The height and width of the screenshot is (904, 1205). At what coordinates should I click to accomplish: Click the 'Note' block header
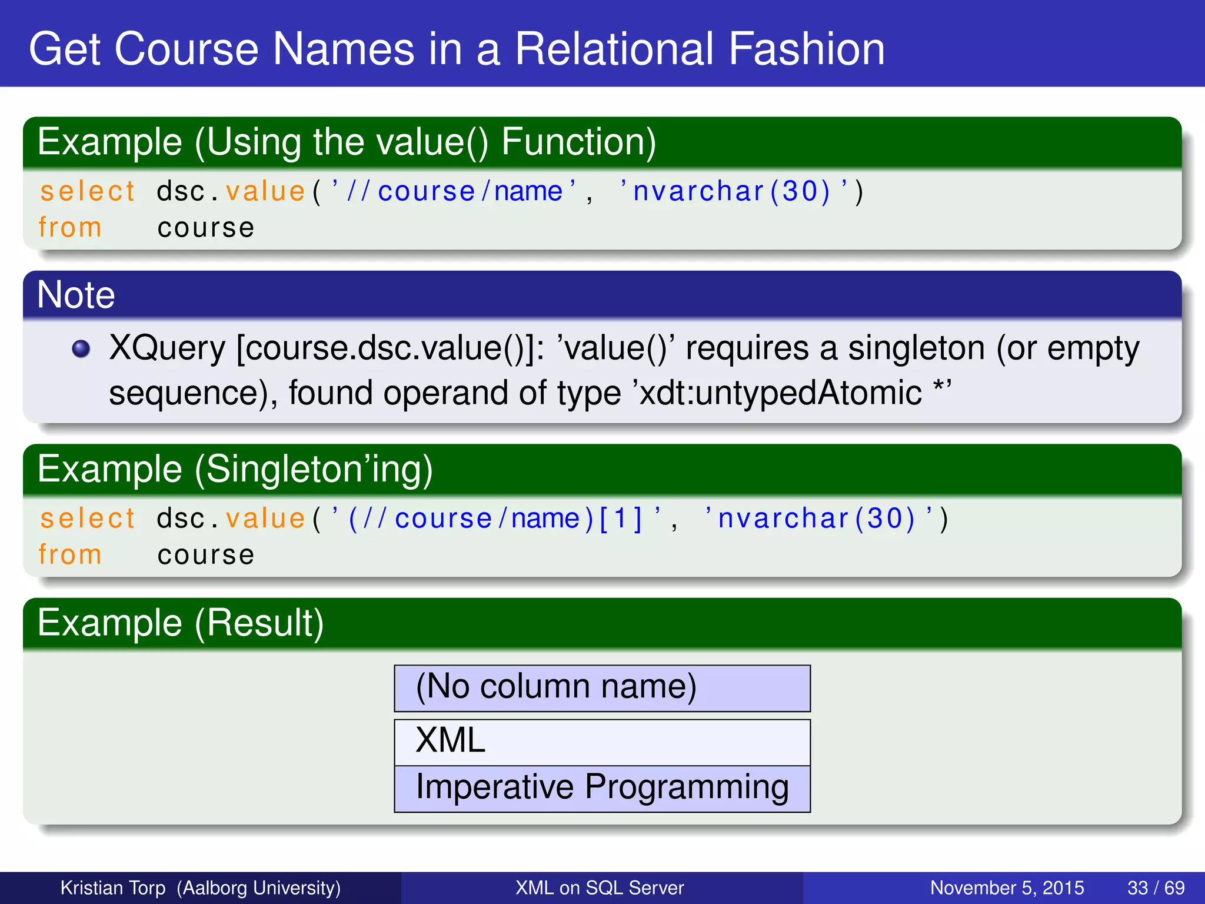click(602, 294)
